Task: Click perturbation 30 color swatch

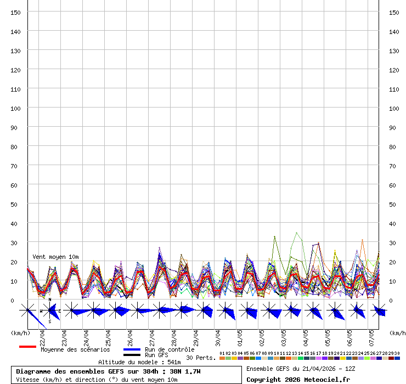Action: [x=397, y=358]
